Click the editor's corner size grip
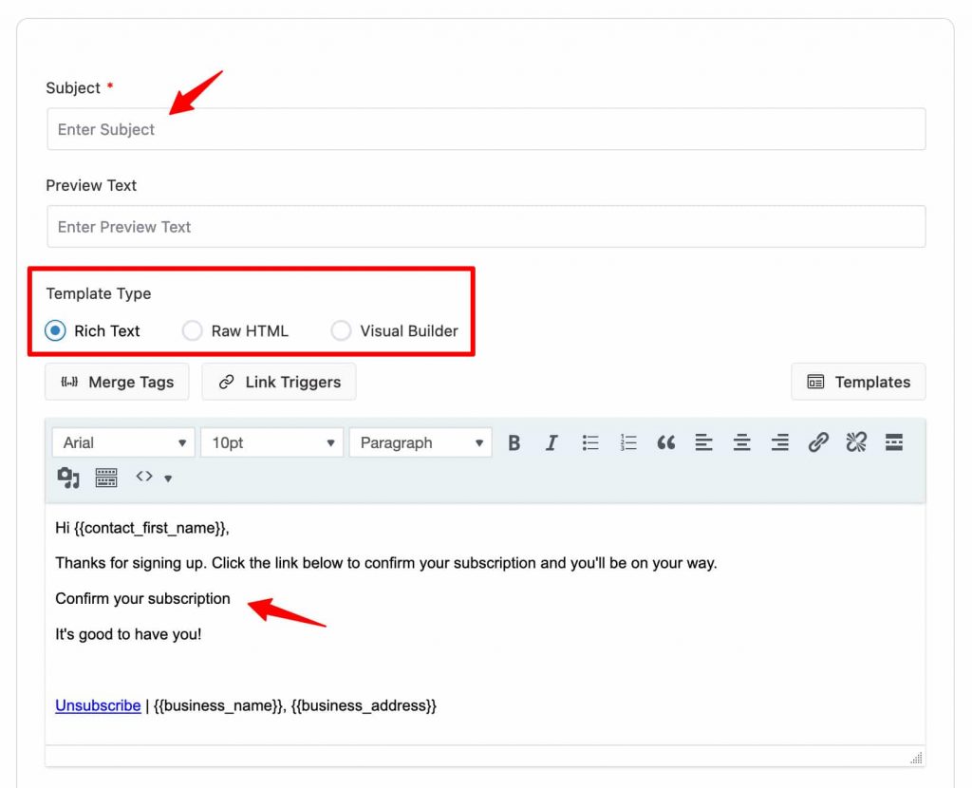Viewport: 972px width, 788px height. [x=916, y=758]
